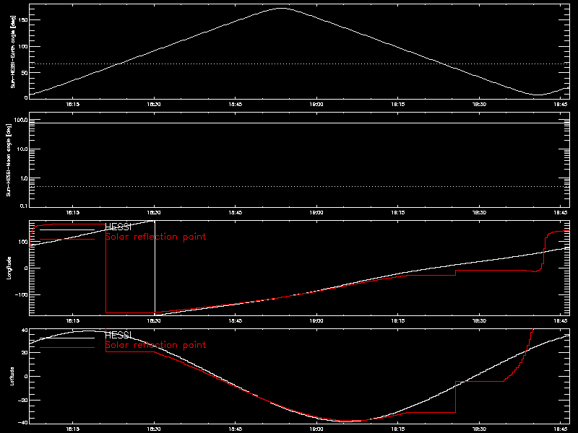Click 'Solar reflection point' legend in Latitude plot
The image size is (578, 433).
pyautogui.click(x=155, y=345)
